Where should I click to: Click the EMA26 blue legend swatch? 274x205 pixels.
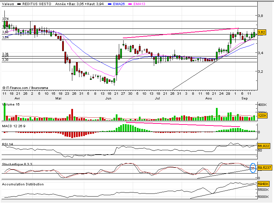coord(110,4)
